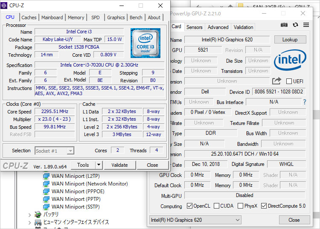The height and width of the screenshot is (229, 320).
Task: Open the GPU-Z hamburger menu
Action: [x=306, y=25]
